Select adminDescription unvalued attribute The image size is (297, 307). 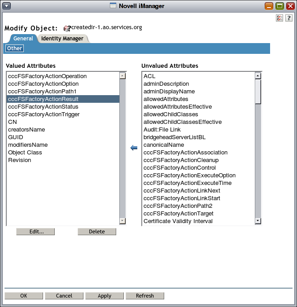(199, 84)
